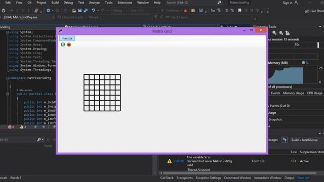
Task: Collapse the public partial class block
Action: [x=8, y=94]
